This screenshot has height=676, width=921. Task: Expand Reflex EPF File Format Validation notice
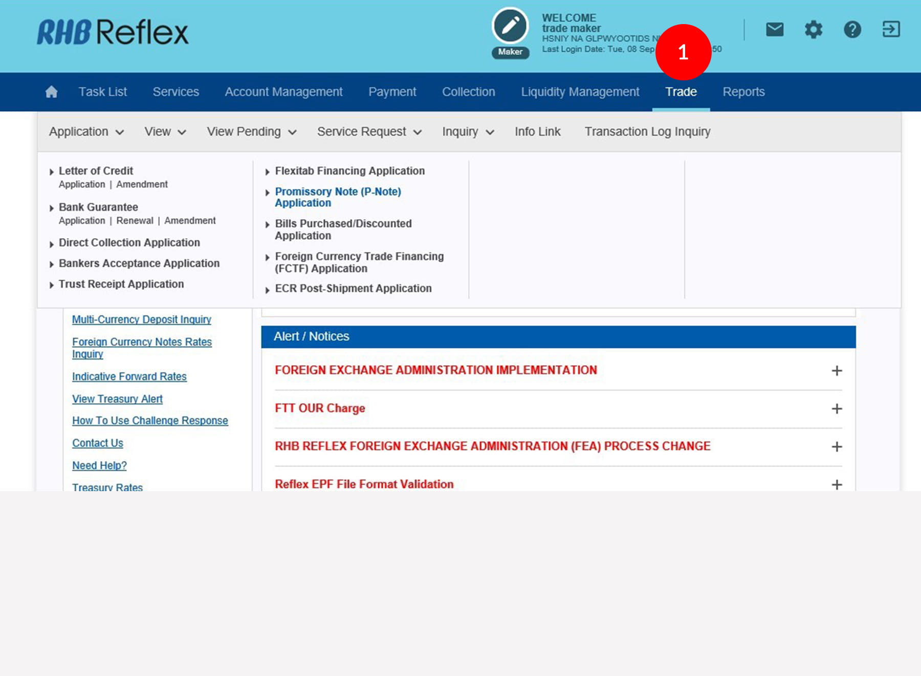click(837, 484)
